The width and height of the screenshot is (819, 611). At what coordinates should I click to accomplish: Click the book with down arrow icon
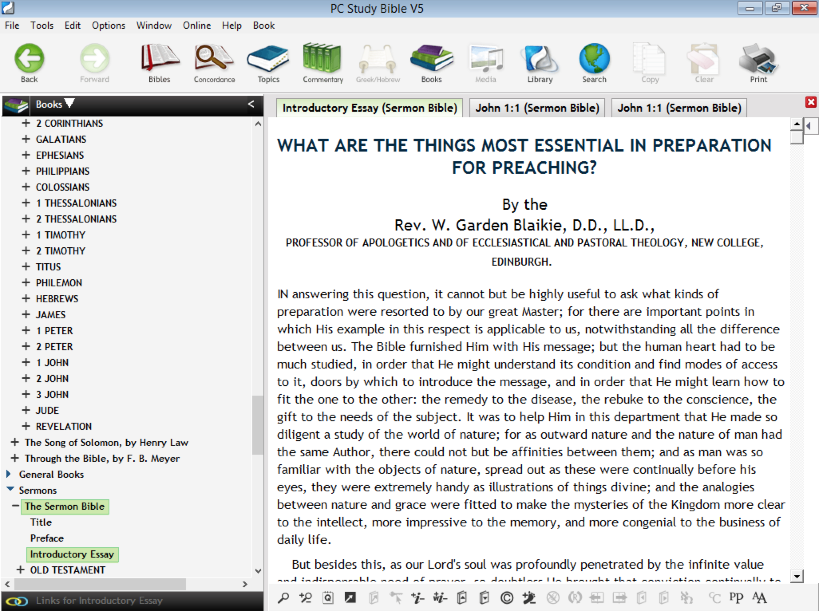click(x=484, y=597)
